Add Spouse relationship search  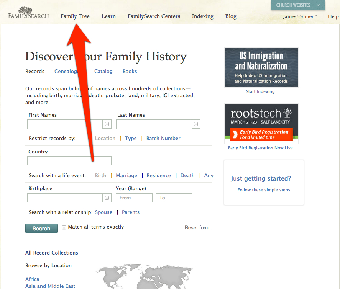pyautogui.click(x=103, y=212)
